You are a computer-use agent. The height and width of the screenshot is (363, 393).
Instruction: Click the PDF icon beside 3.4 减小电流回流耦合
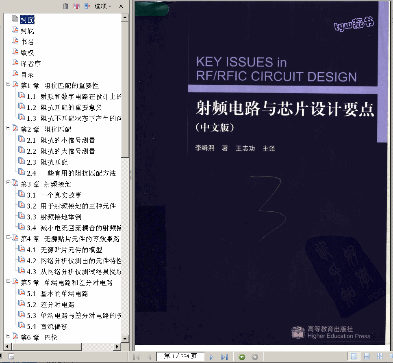pos(22,227)
